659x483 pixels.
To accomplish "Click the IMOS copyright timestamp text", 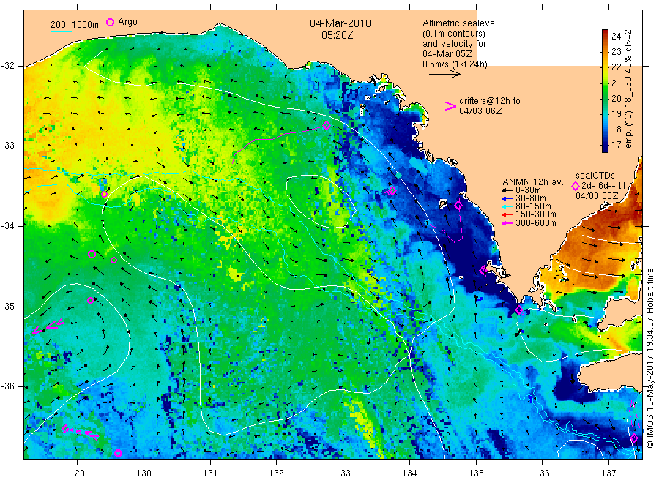I will point(649,358).
